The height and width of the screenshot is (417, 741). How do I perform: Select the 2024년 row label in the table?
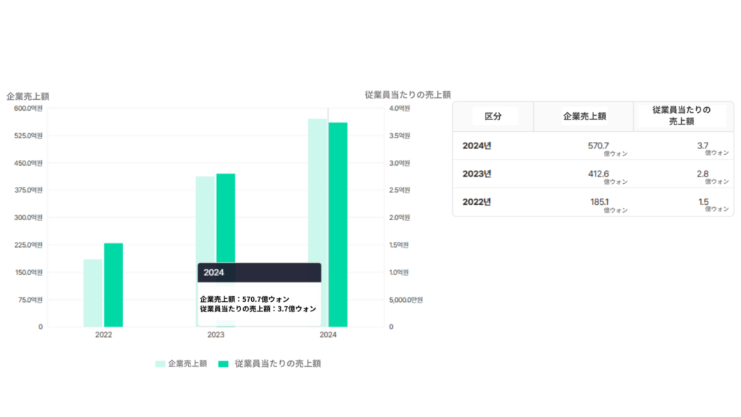point(477,146)
